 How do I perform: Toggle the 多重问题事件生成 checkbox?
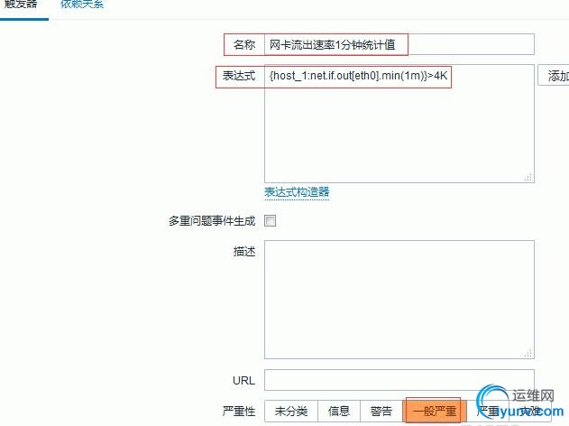[x=270, y=220]
